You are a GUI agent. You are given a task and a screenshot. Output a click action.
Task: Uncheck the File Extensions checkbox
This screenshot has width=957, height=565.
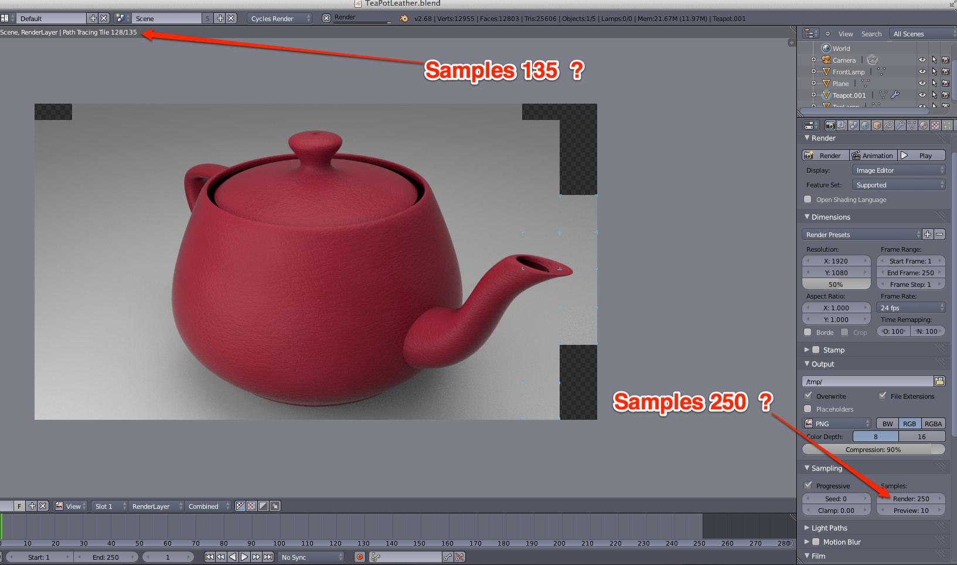(x=882, y=396)
